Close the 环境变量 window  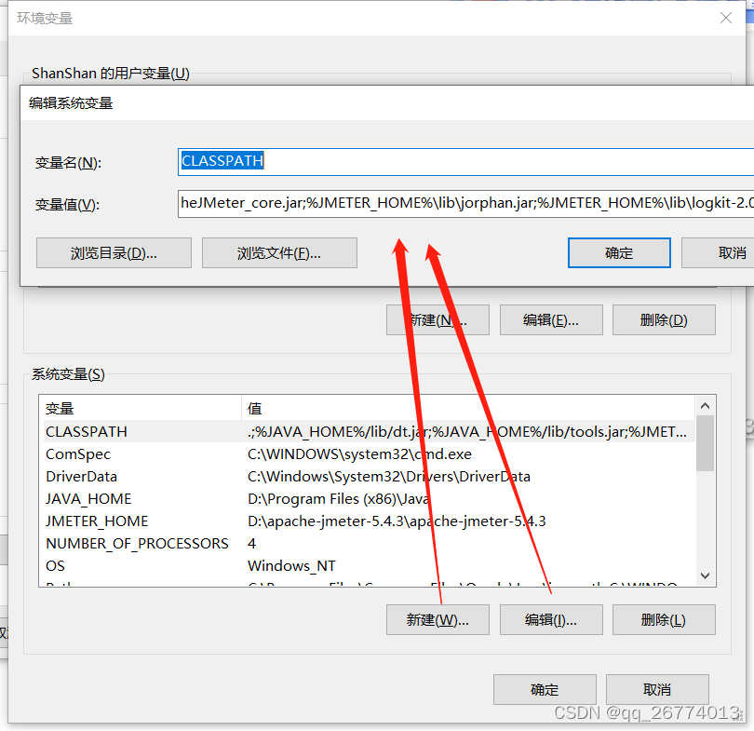point(726,18)
